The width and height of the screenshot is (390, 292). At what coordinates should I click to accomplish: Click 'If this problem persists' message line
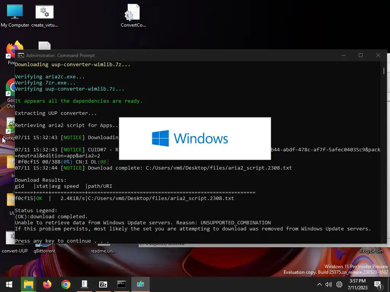[x=193, y=229]
